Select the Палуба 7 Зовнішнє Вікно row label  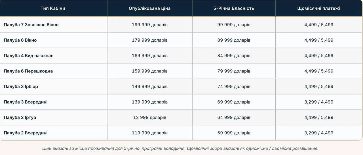pyautogui.click(x=31, y=25)
